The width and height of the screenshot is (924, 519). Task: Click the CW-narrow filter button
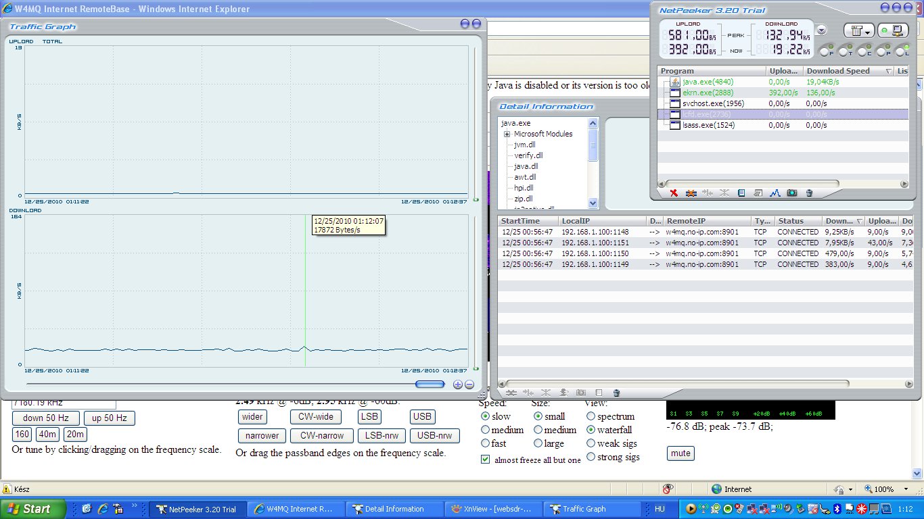pos(322,436)
